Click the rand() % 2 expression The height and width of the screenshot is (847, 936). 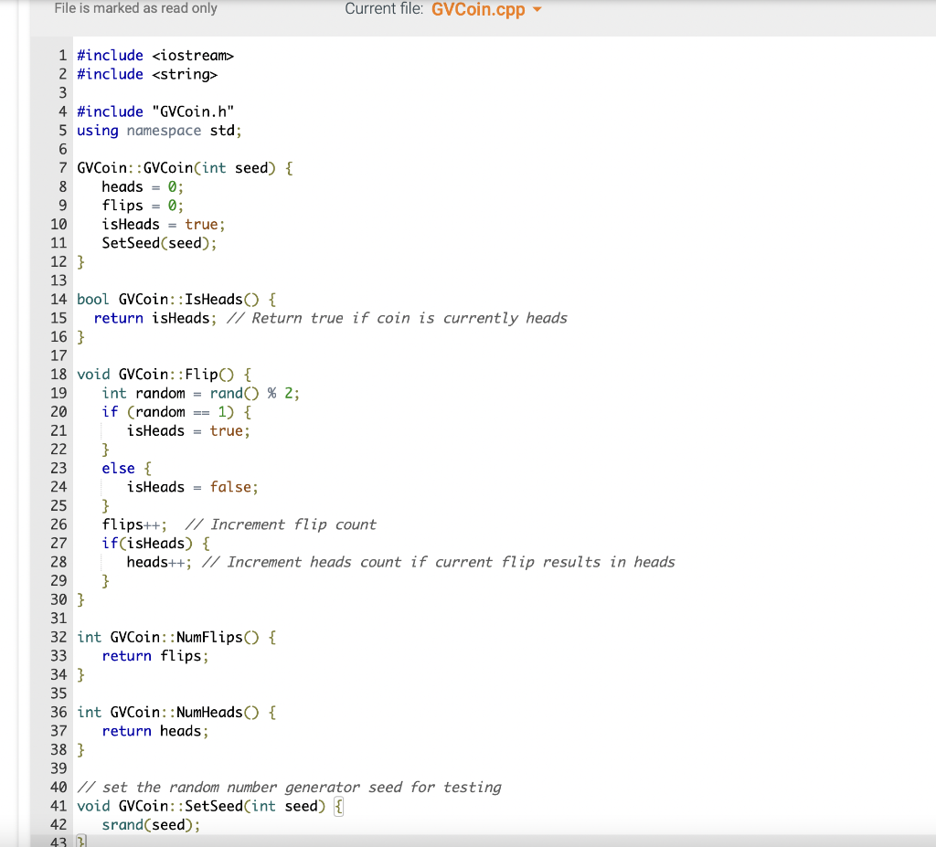(254, 392)
